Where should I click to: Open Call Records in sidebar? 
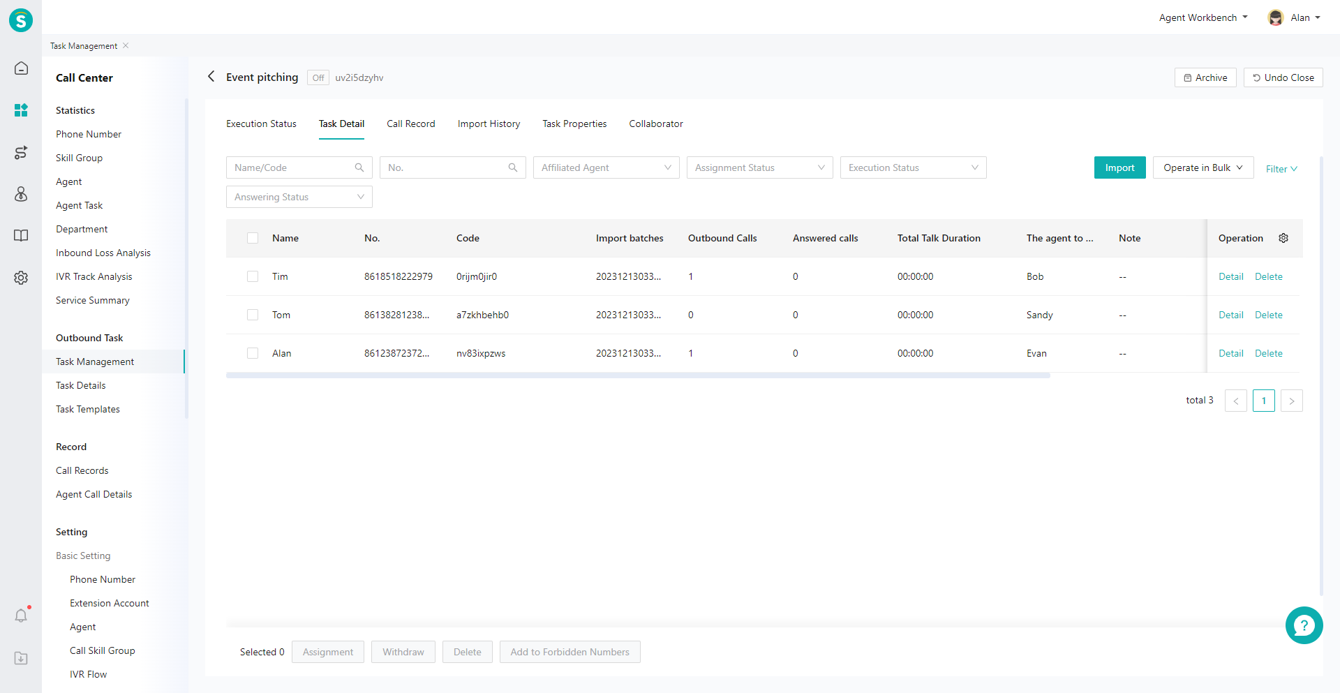82,470
